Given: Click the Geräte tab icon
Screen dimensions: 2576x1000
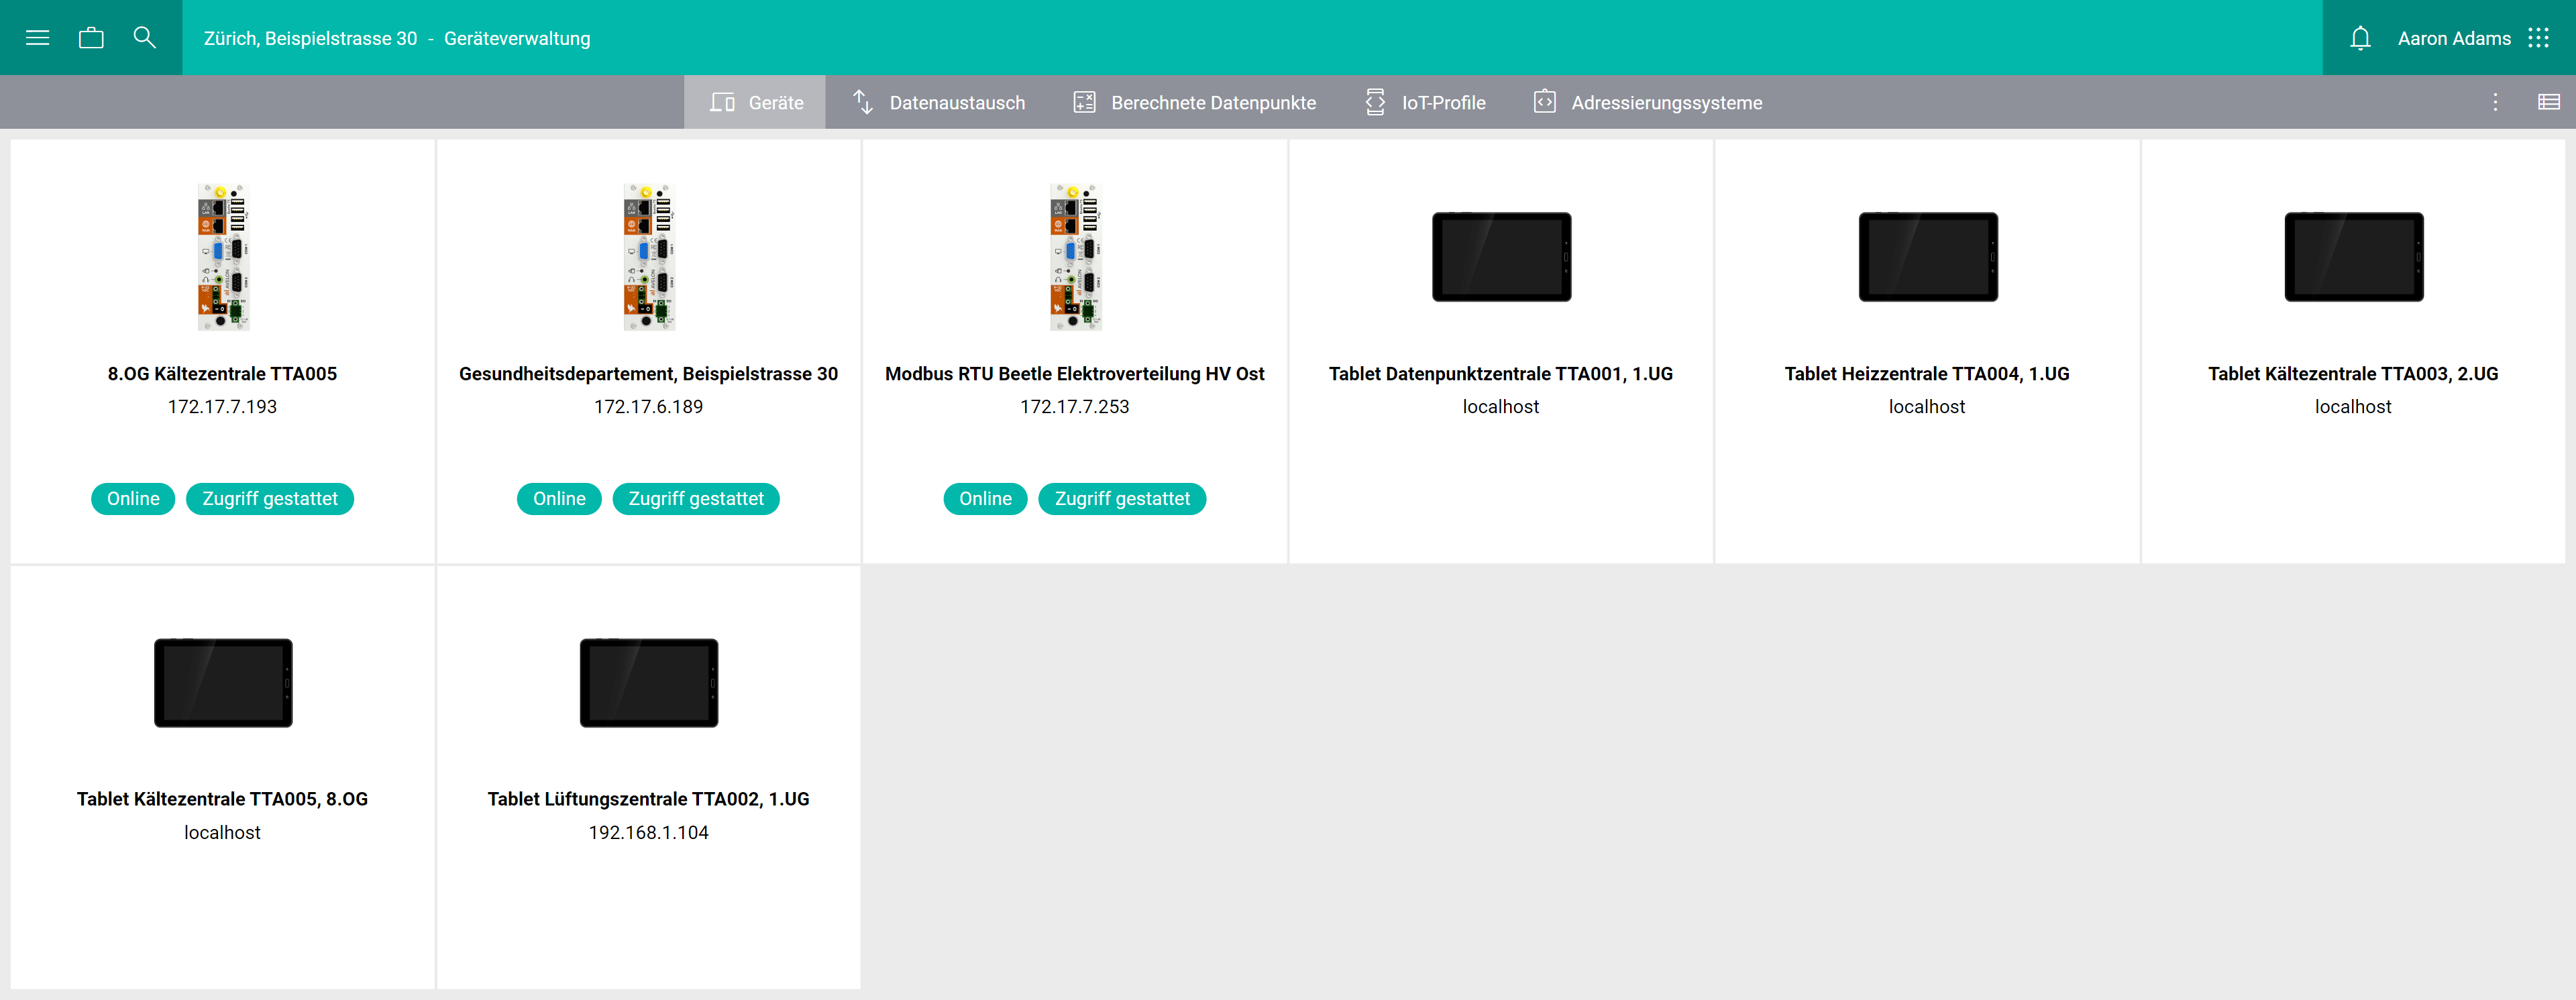Looking at the screenshot, I should point(722,102).
